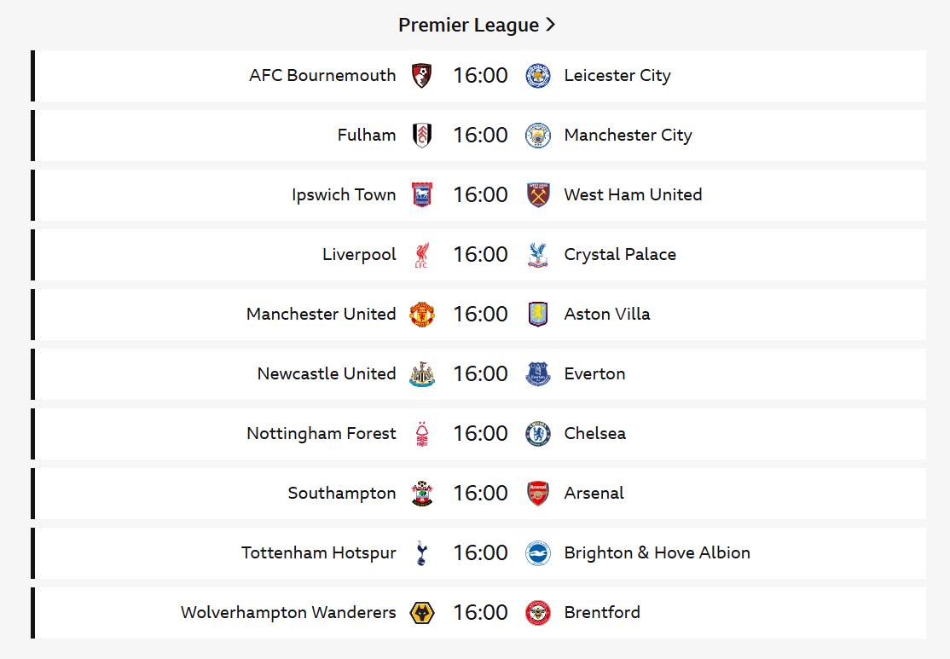Click the Liverpool LFC crest icon

[421, 254]
